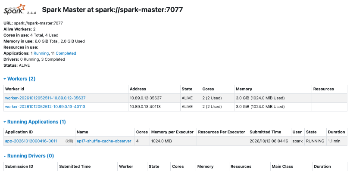Kill the running application

(x=69, y=141)
